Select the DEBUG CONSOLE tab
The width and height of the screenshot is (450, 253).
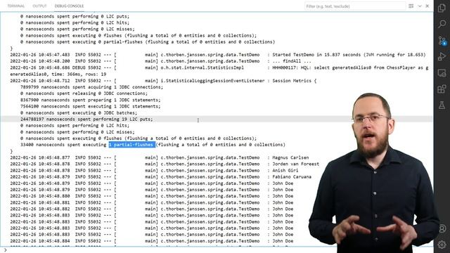[x=69, y=6]
